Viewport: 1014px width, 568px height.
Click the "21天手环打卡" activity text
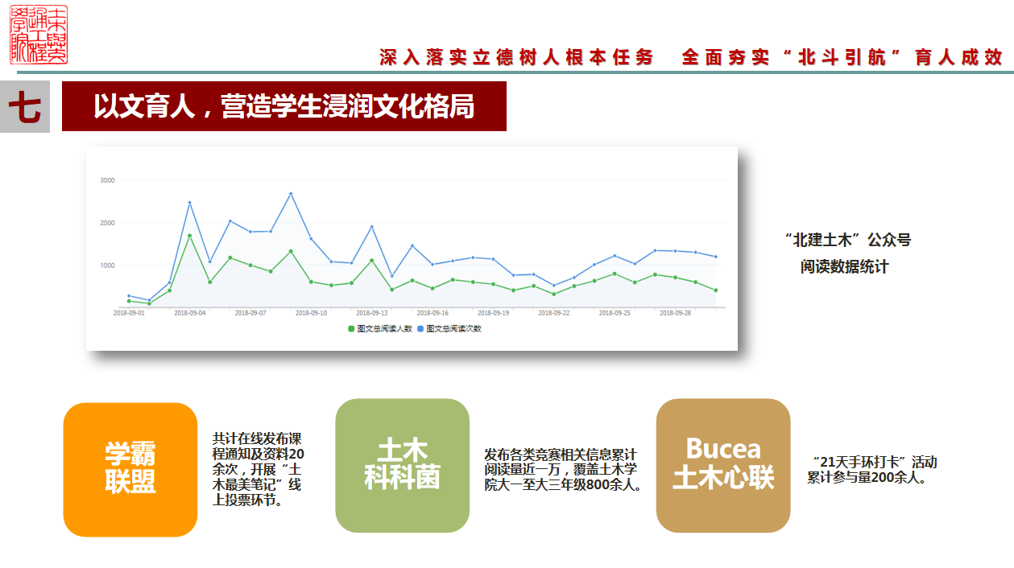(873, 470)
